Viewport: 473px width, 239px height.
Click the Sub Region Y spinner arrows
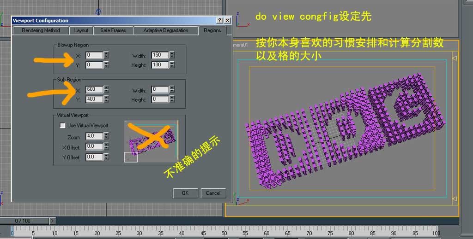107,99
